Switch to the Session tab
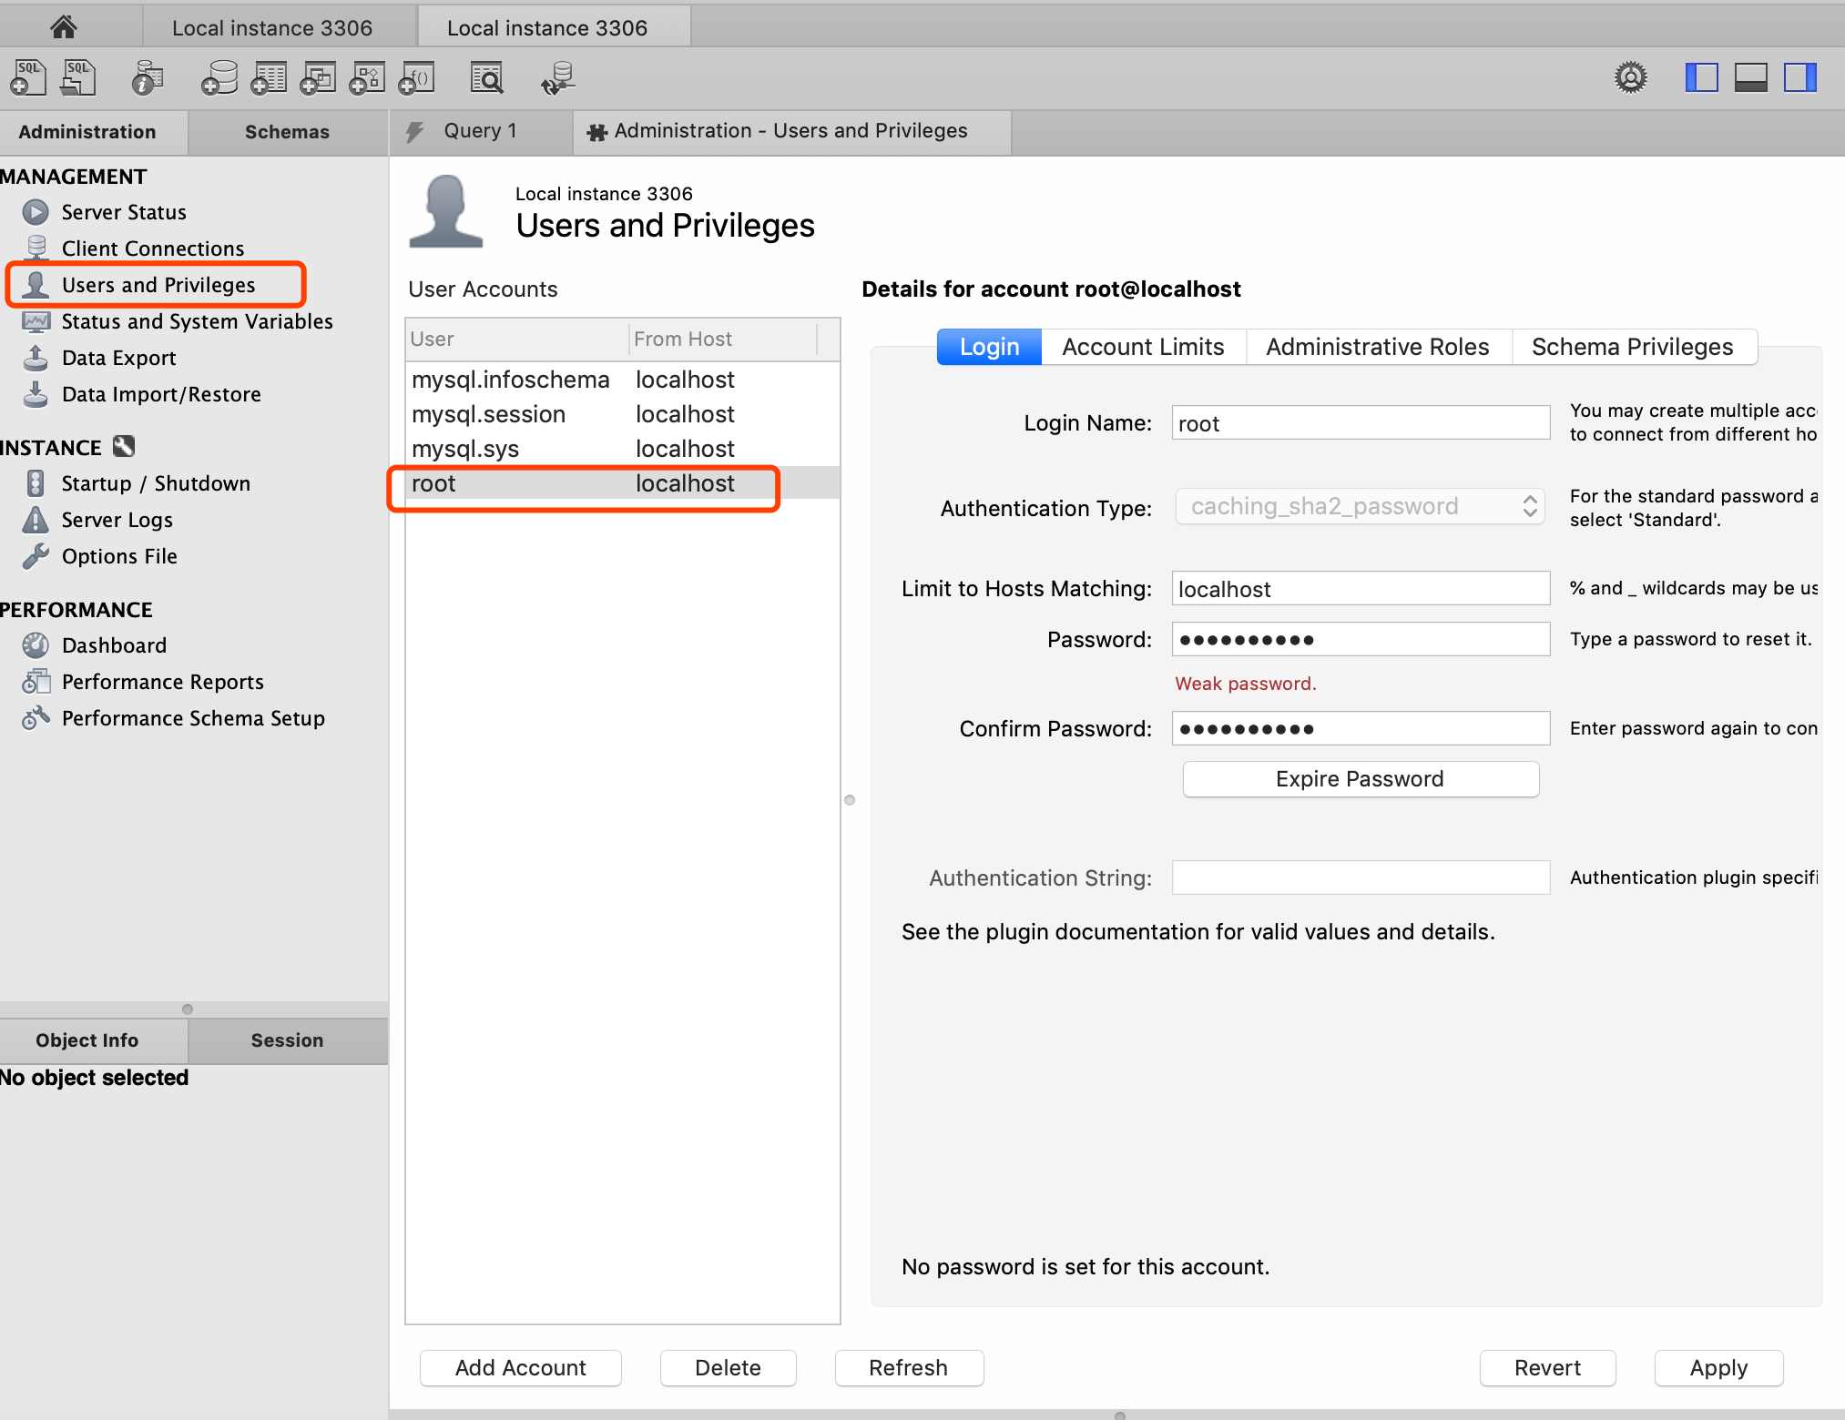Viewport: 1845px width, 1420px height. pyautogui.click(x=287, y=1040)
